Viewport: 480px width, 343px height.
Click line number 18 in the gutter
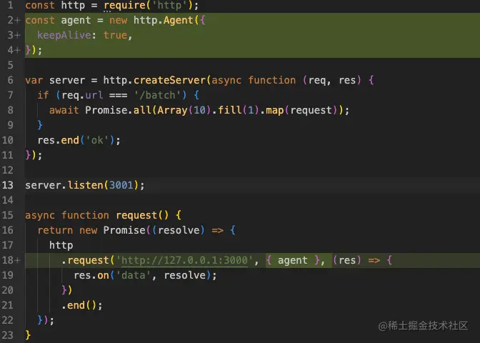(x=8, y=260)
